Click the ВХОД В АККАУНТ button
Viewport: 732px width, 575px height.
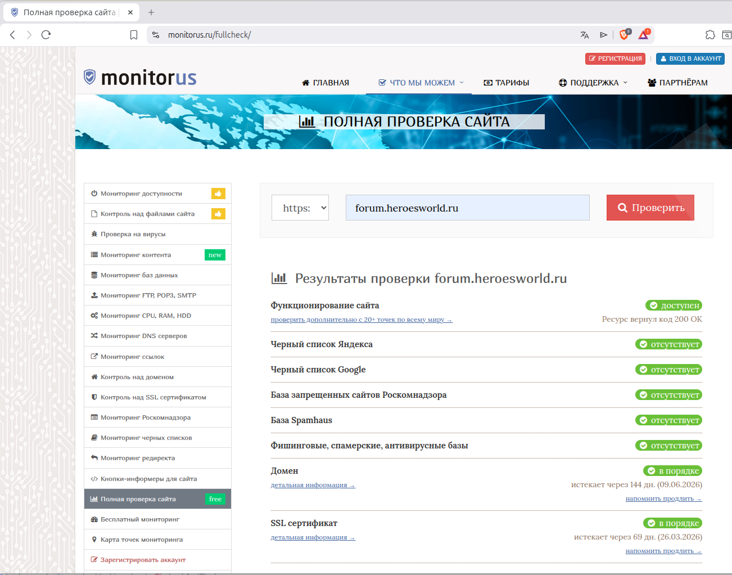[x=690, y=59]
